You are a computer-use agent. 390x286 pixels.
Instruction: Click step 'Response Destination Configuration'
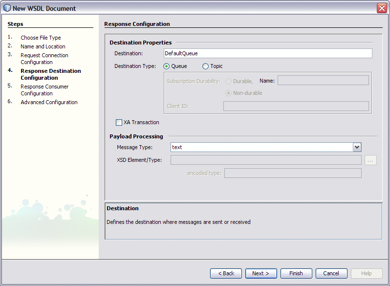tap(51, 74)
